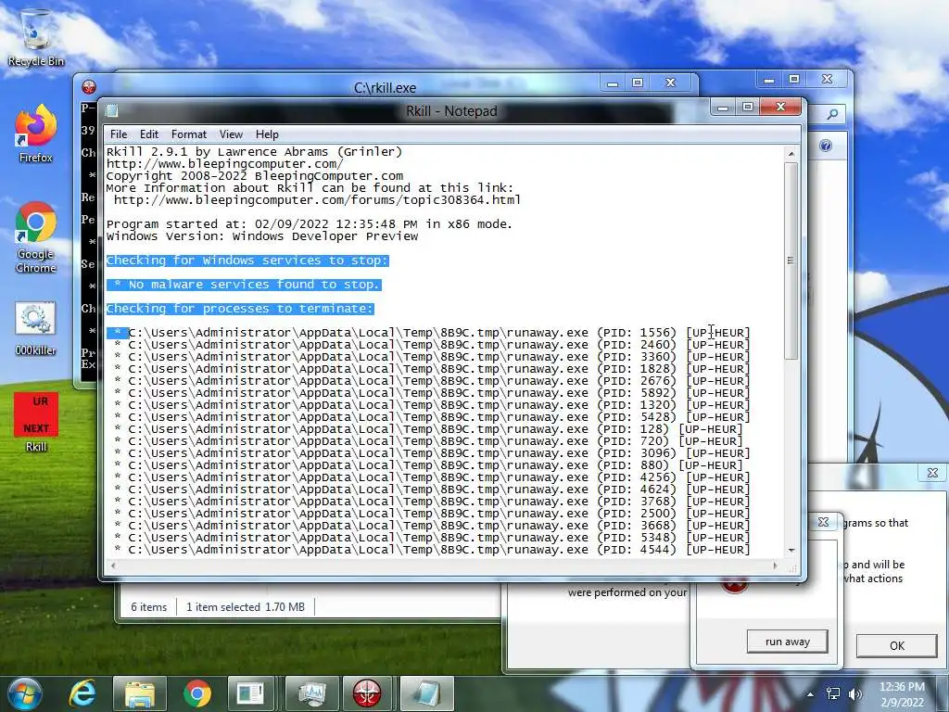
Task: Click OK in the background dialog
Action: (x=897, y=645)
